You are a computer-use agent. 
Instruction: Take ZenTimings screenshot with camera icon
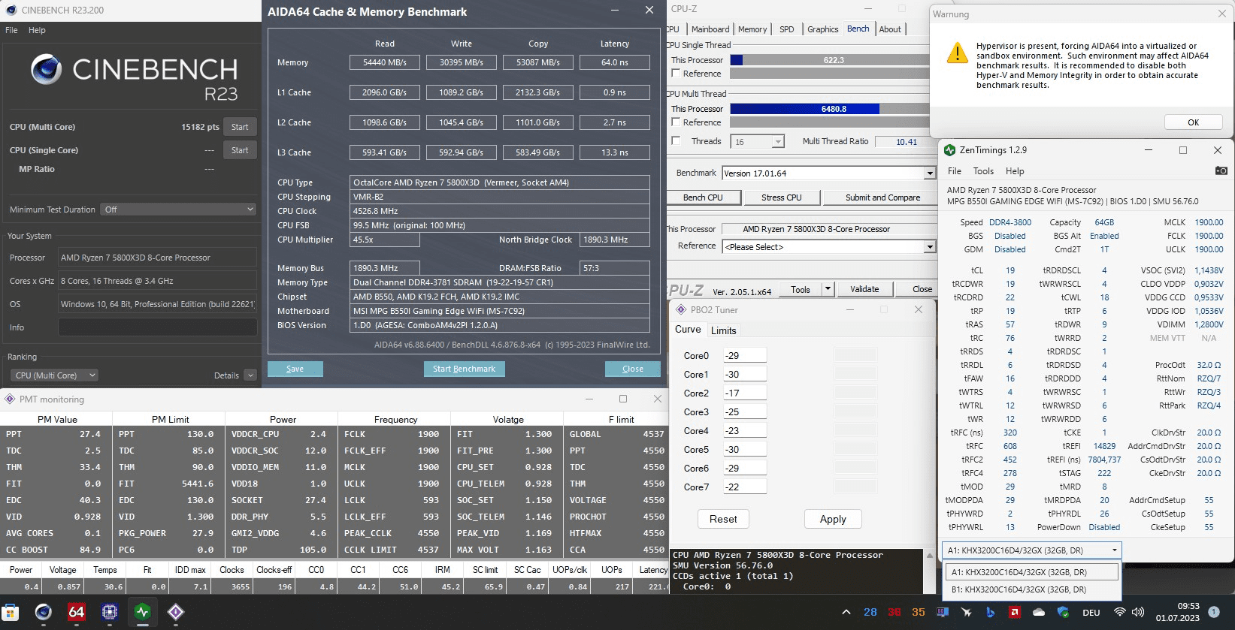(x=1221, y=170)
